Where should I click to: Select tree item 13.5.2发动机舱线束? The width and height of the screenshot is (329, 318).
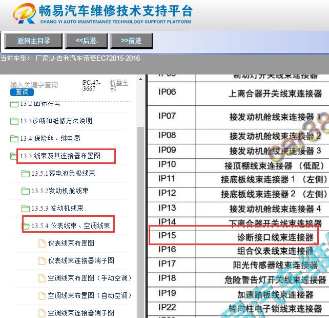pyautogui.click(x=60, y=191)
